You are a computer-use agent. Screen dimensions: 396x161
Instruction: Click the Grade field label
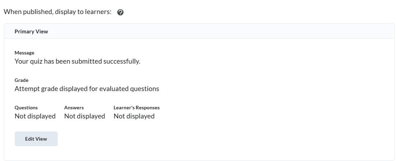(21, 80)
